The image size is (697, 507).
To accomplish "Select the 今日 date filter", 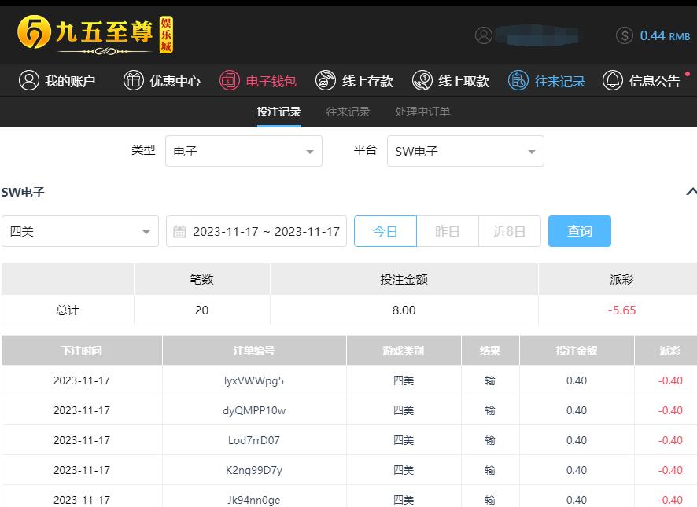I will pos(385,231).
